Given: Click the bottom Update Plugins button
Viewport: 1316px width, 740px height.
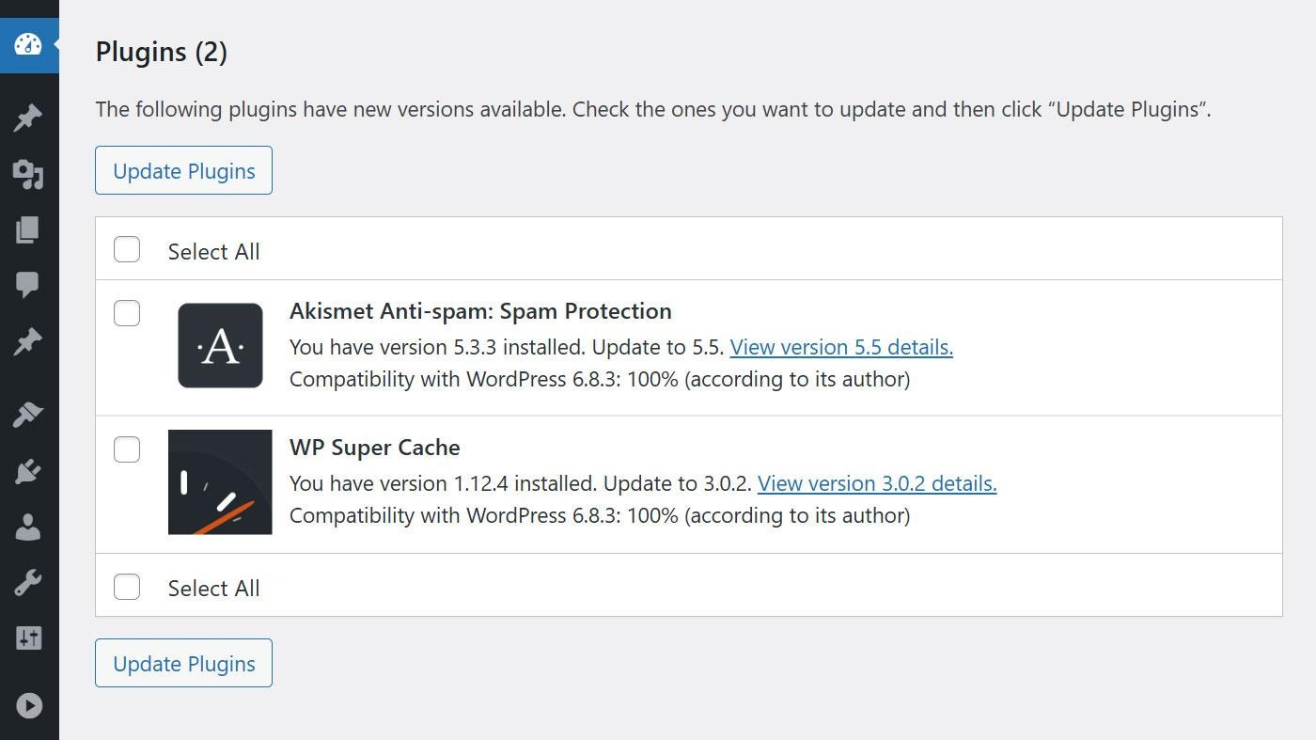Looking at the screenshot, I should pyautogui.click(x=183, y=663).
